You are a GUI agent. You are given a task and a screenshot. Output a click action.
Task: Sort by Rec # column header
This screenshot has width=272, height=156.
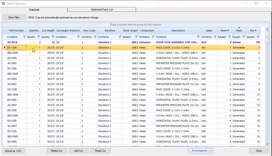coord(253,31)
